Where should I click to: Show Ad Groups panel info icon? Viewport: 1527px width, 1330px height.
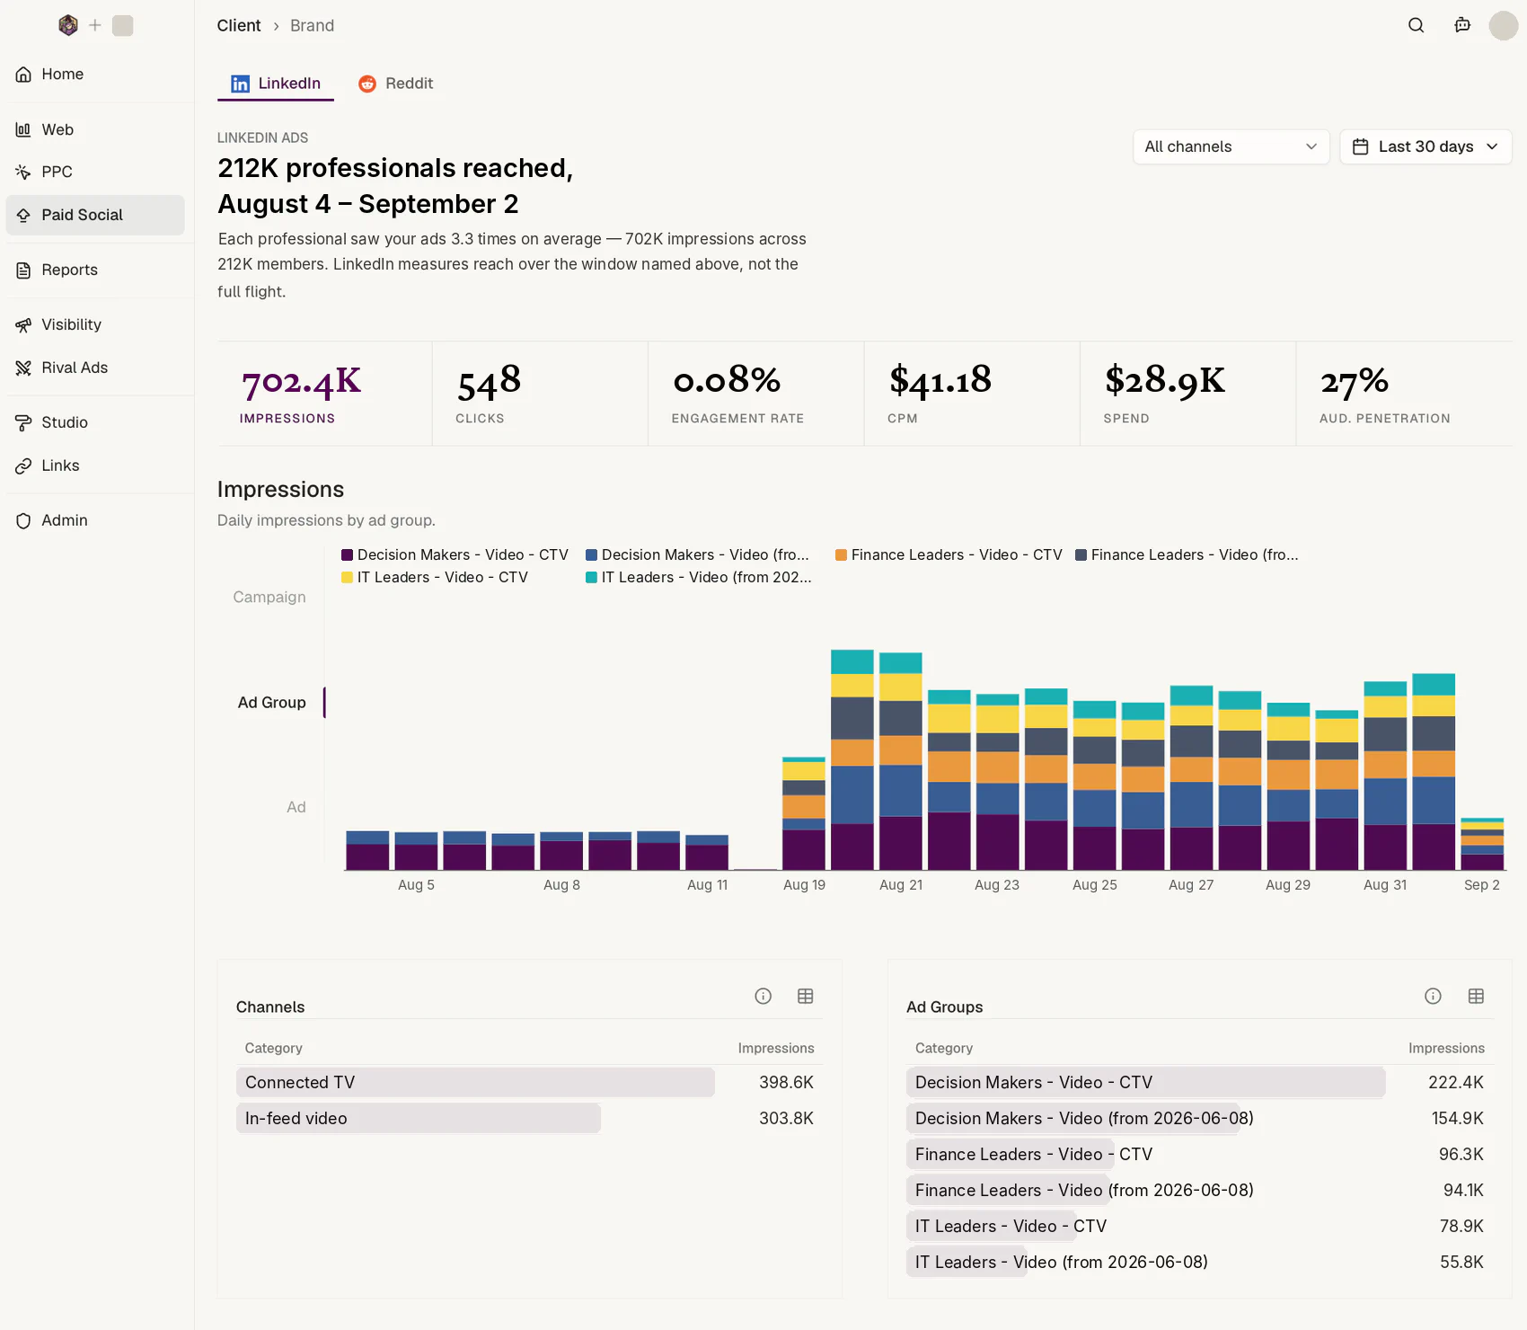click(x=1433, y=996)
